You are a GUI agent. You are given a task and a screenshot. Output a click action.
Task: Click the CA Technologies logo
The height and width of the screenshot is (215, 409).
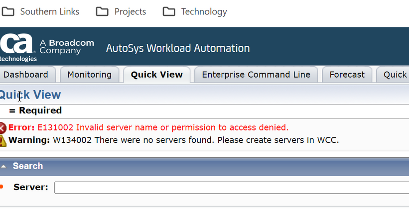pyautogui.click(x=18, y=48)
